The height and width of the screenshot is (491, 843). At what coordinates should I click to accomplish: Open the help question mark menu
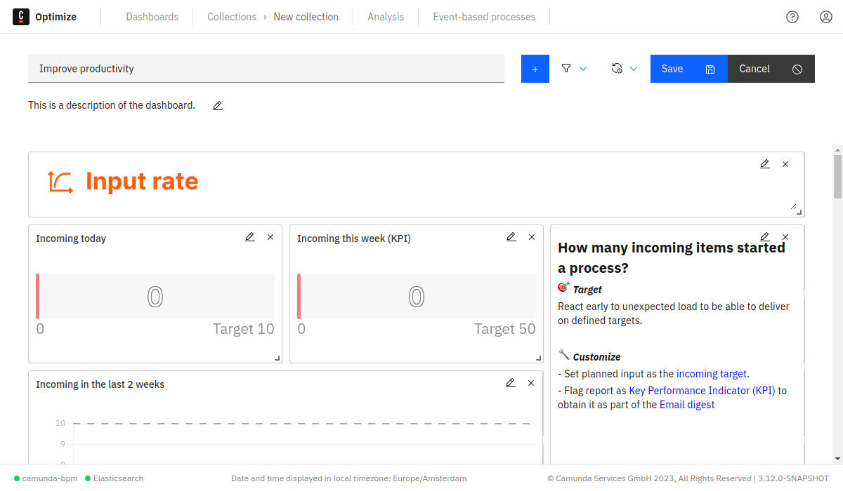click(792, 17)
